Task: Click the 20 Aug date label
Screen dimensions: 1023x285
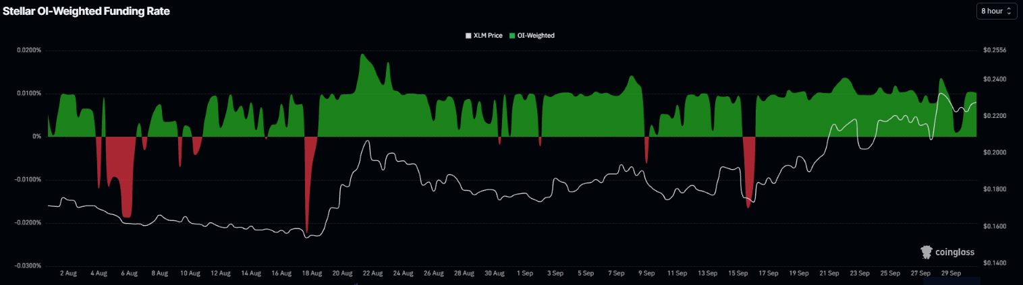Action: [x=342, y=274]
